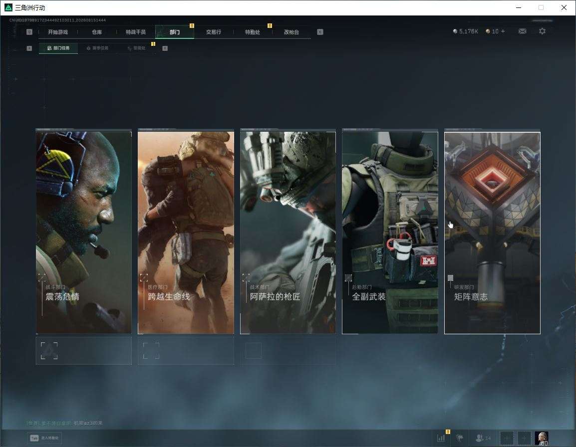
Task: Close the 三角洲行动 window
Action: pos(564,7)
